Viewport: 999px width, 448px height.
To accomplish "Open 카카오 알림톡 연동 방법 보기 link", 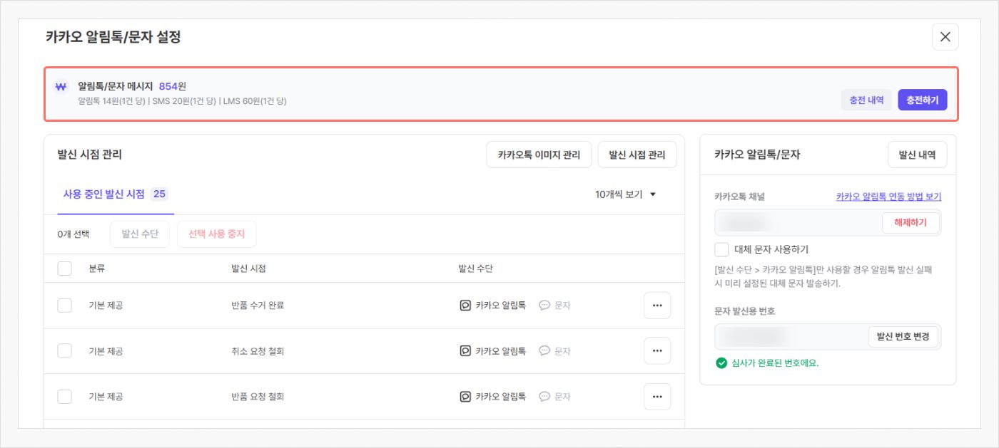I will coord(888,197).
